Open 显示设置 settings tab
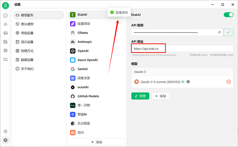238x147 pixels. (x=39, y=42)
